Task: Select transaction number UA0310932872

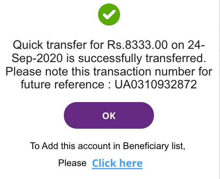Action: click(x=156, y=84)
